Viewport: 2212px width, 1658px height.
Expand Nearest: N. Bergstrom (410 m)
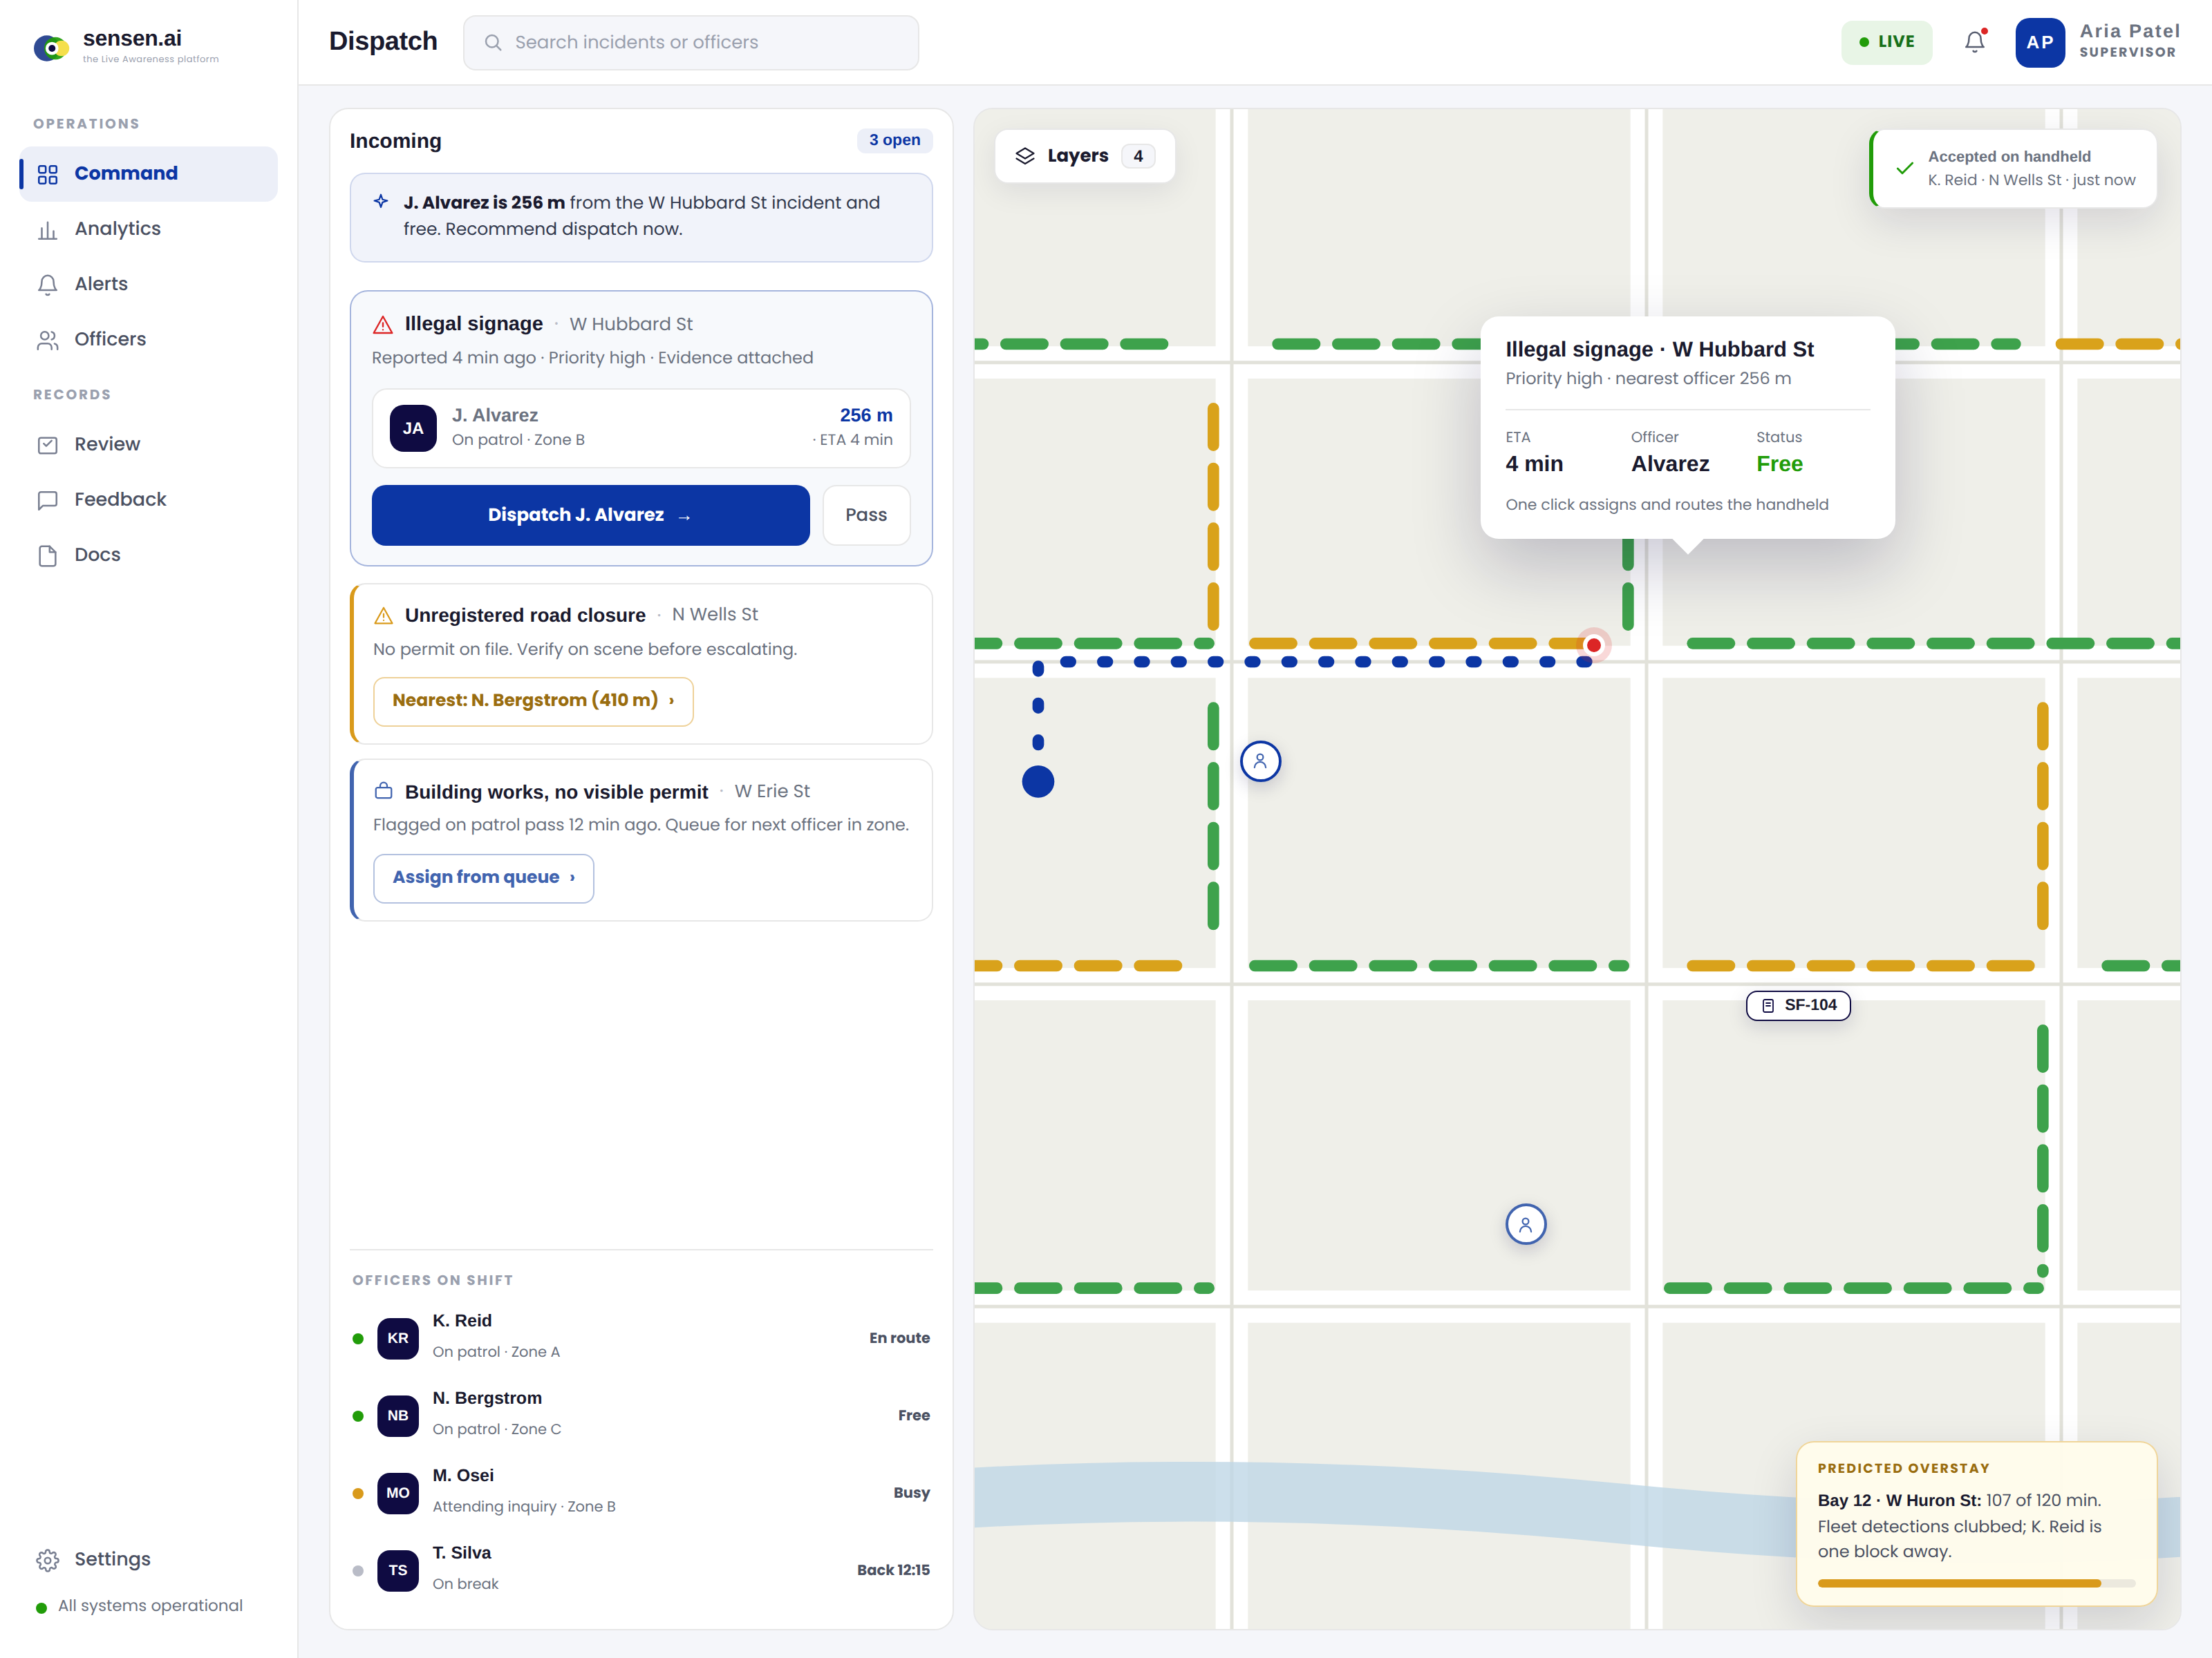pyautogui.click(x=533, y=701)
